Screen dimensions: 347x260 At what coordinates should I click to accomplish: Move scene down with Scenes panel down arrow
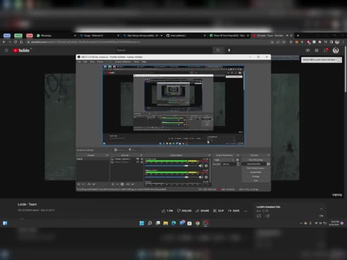(94, 184)
